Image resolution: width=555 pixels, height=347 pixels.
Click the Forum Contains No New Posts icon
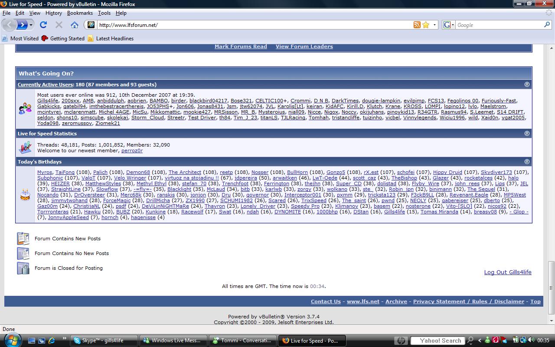click(23, 253)
